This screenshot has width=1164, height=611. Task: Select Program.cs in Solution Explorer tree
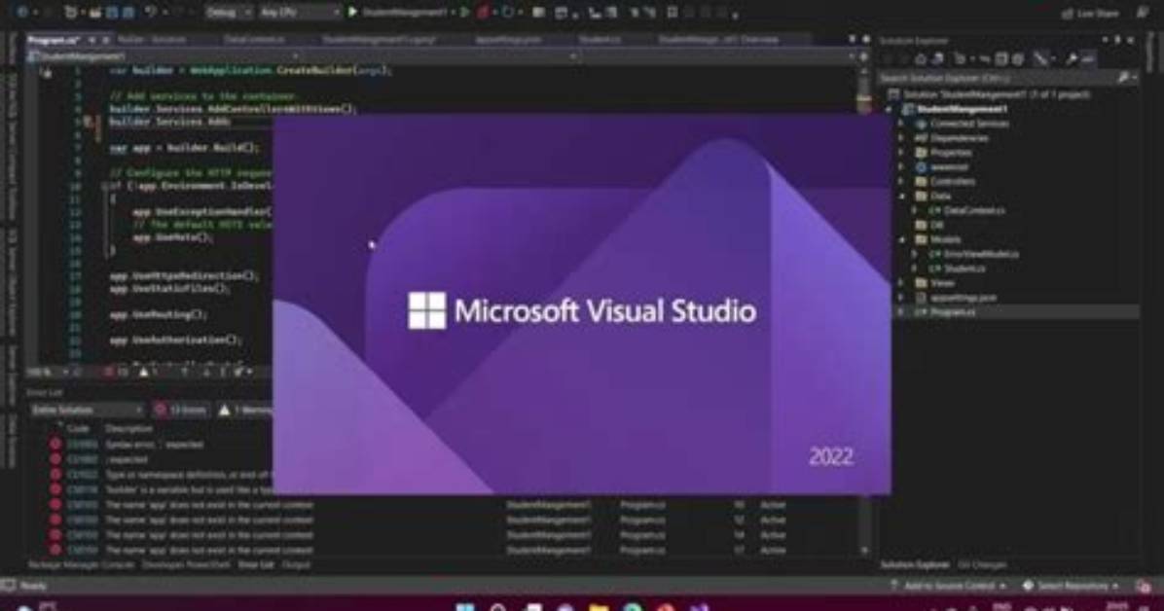953,312
